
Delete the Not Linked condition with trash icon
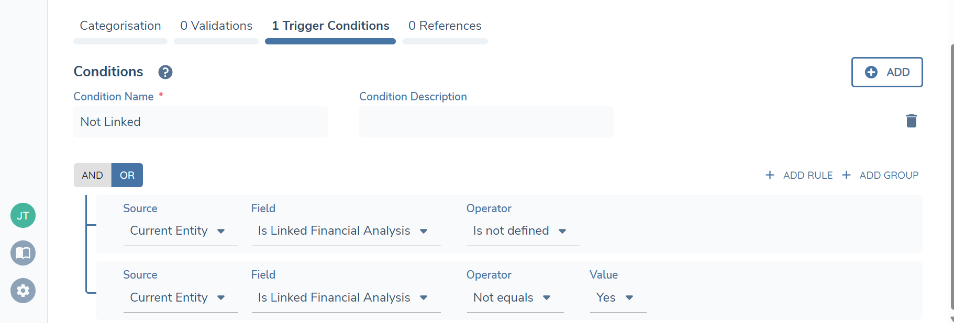point(911,121)
